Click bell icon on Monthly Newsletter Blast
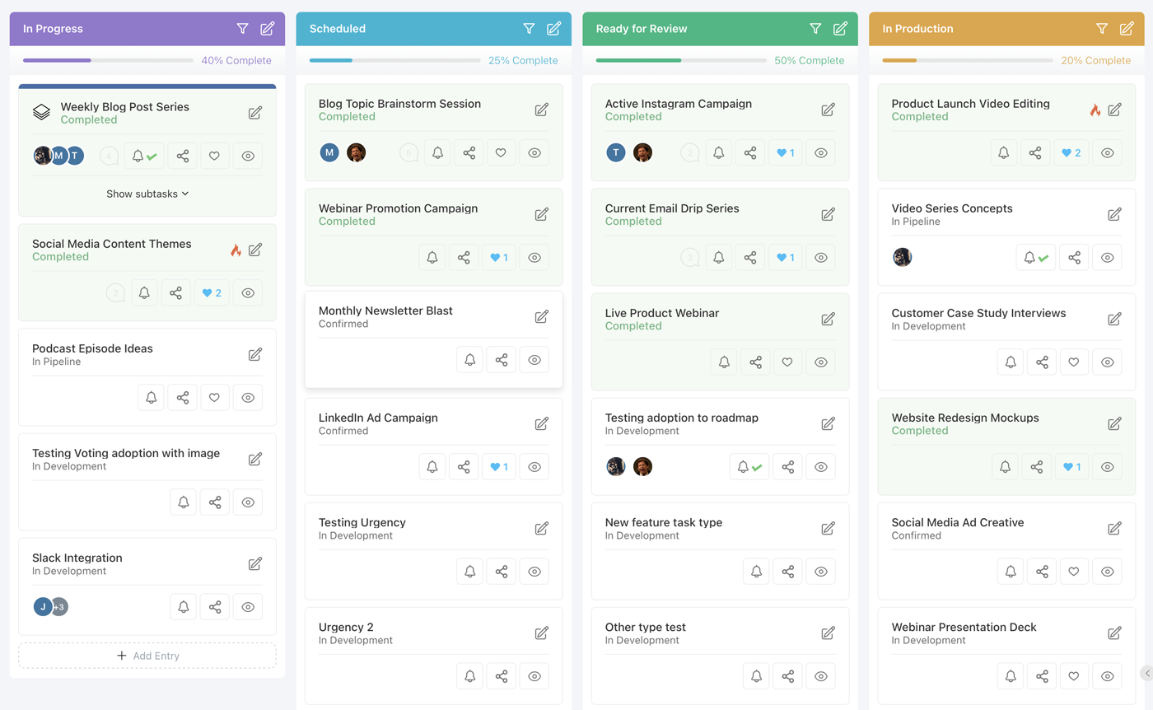This screenshot has width=1153, height=710. pyautogui.click(x=469, y=360)
